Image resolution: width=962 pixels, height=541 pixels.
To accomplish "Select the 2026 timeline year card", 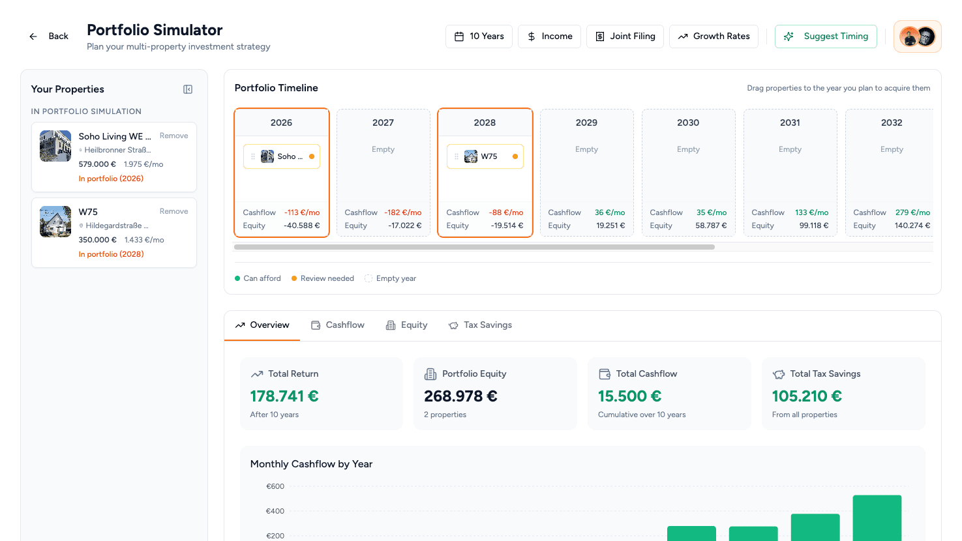I will [x=282, y=173].
